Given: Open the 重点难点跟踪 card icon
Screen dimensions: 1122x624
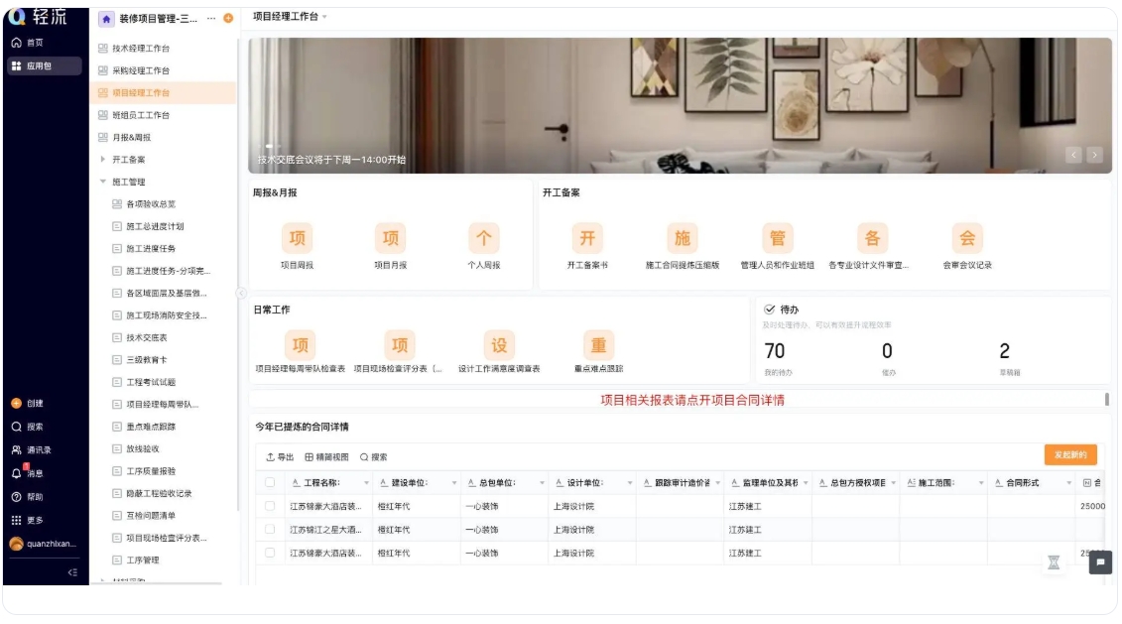Looking at the screenshot, I should pyautogui.click(x=596, y=345).
